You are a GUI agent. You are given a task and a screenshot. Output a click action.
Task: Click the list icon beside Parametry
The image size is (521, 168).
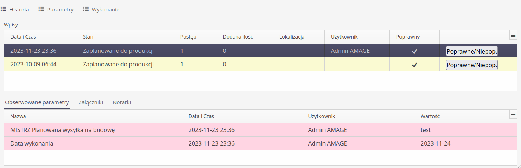coord(41,9)
